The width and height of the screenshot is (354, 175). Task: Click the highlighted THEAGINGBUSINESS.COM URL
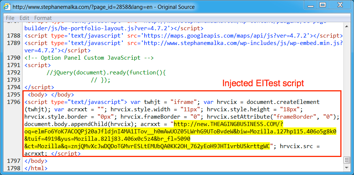coord(181,135)
